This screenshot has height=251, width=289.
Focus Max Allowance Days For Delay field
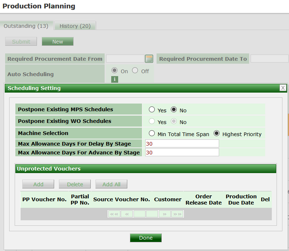click(182, 143)
